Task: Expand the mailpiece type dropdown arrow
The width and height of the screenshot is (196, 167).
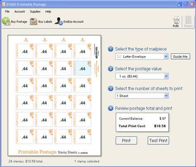Action: (x=166, y=56)
